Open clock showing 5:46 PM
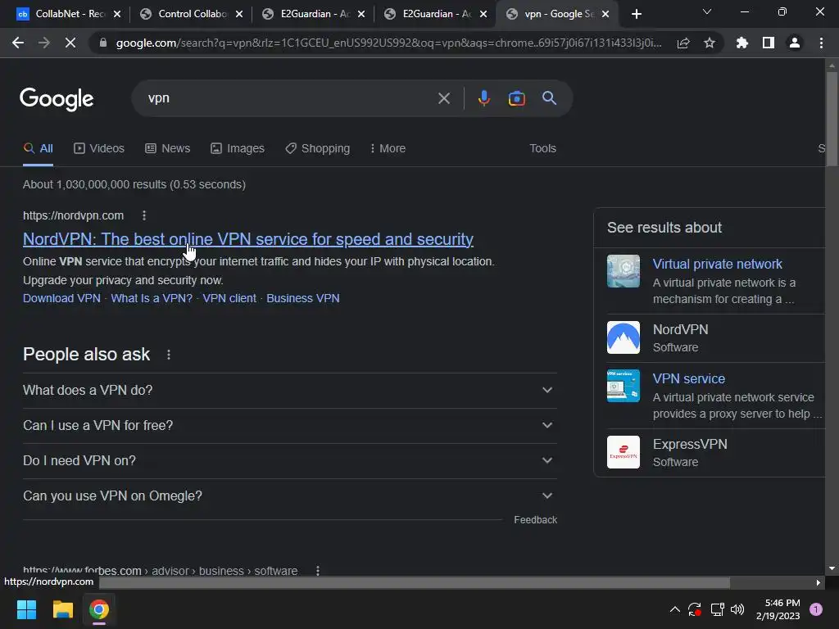Viewport: 839px width, 629px height. [x=778, y=609]
